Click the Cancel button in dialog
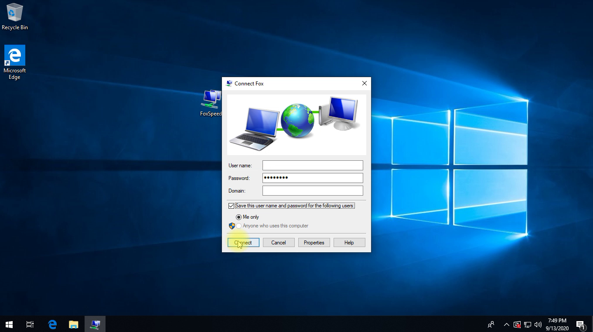This screenshot has width=593, height=332. (x=279, y=243)
